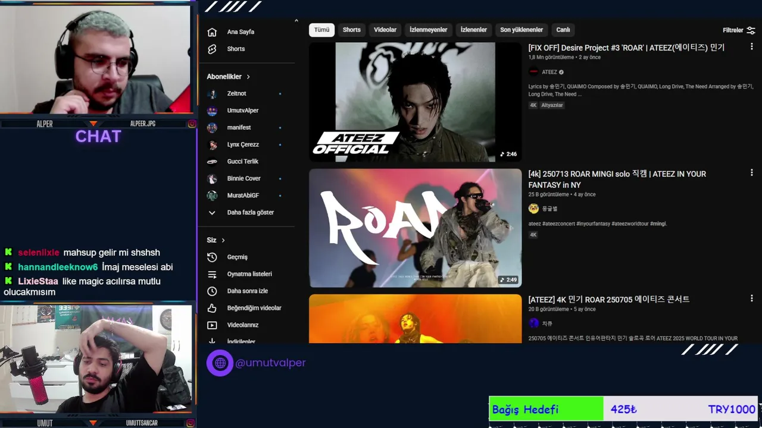Open 250713 ROAR MINGI solo video title
This screenshot has height=428, width=762.
tap(617, 180)
